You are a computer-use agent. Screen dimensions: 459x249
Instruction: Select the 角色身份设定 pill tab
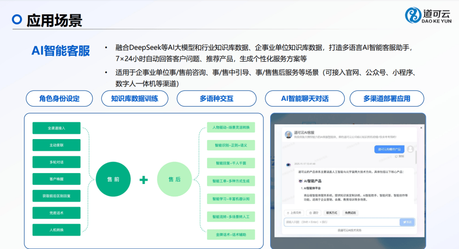(x=59, y=98)
